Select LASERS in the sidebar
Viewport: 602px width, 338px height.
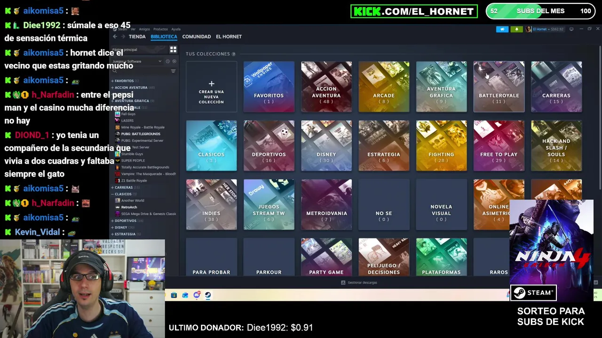[x=125, y=121]
